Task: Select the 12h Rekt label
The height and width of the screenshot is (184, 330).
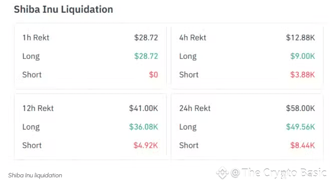Action: (x=38, y=108)
